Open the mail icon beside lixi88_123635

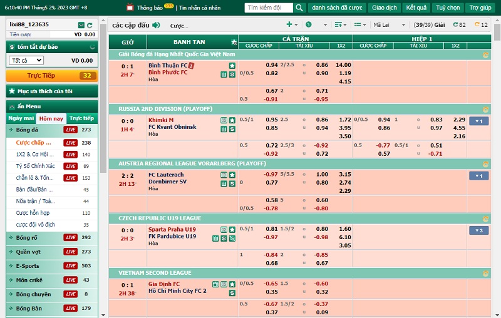point(81,25)
